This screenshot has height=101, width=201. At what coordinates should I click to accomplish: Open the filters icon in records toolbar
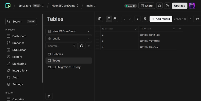(x=137, y=19)
